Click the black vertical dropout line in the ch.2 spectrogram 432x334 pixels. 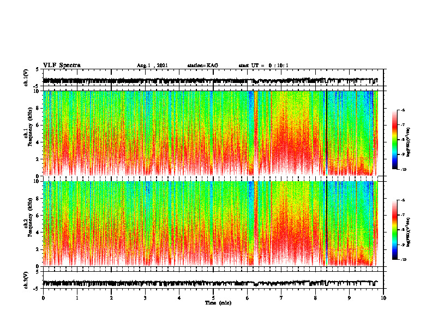(x=327, y=224)
